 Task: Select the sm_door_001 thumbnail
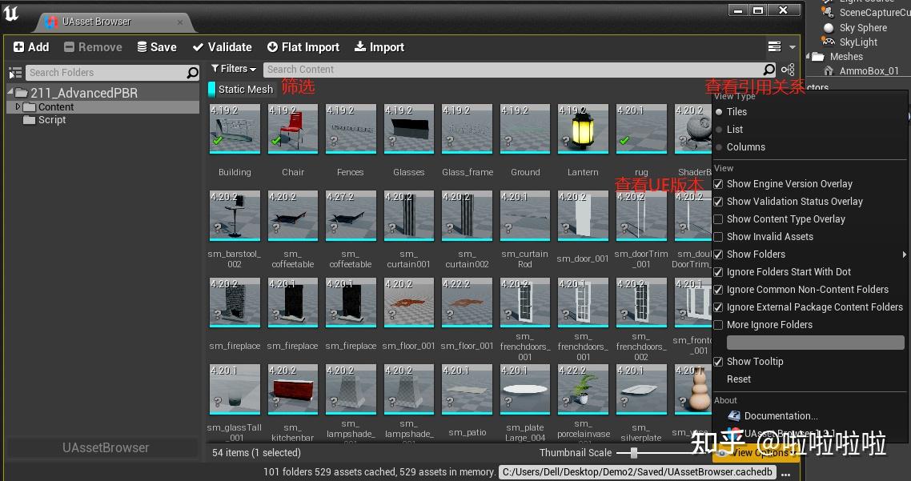click(584, 215)
